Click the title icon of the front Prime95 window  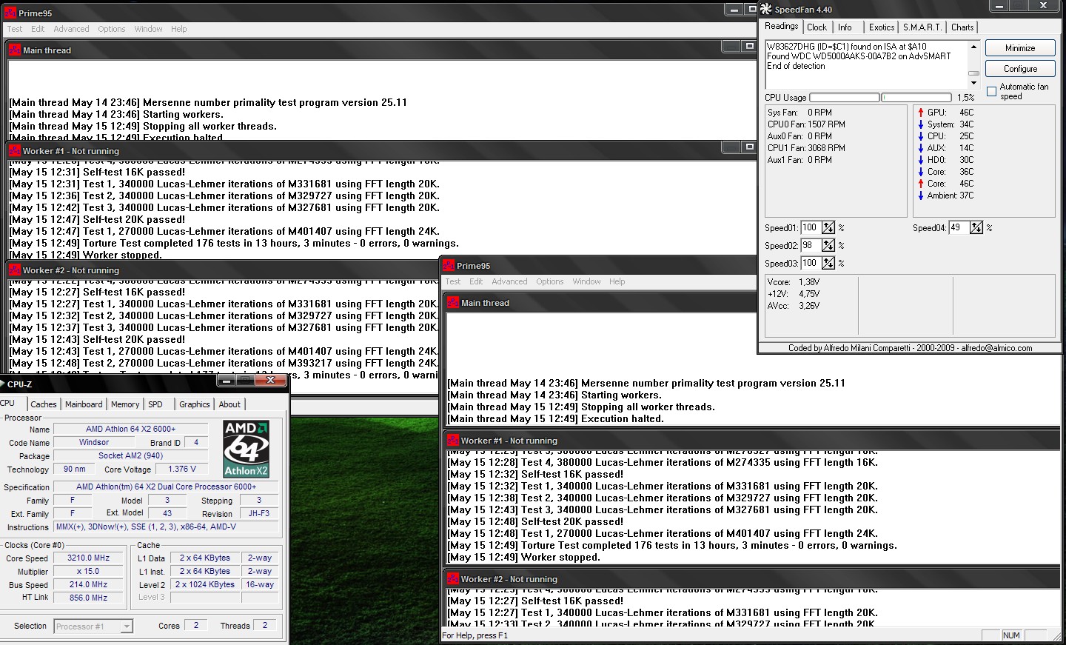click(449, 265)
